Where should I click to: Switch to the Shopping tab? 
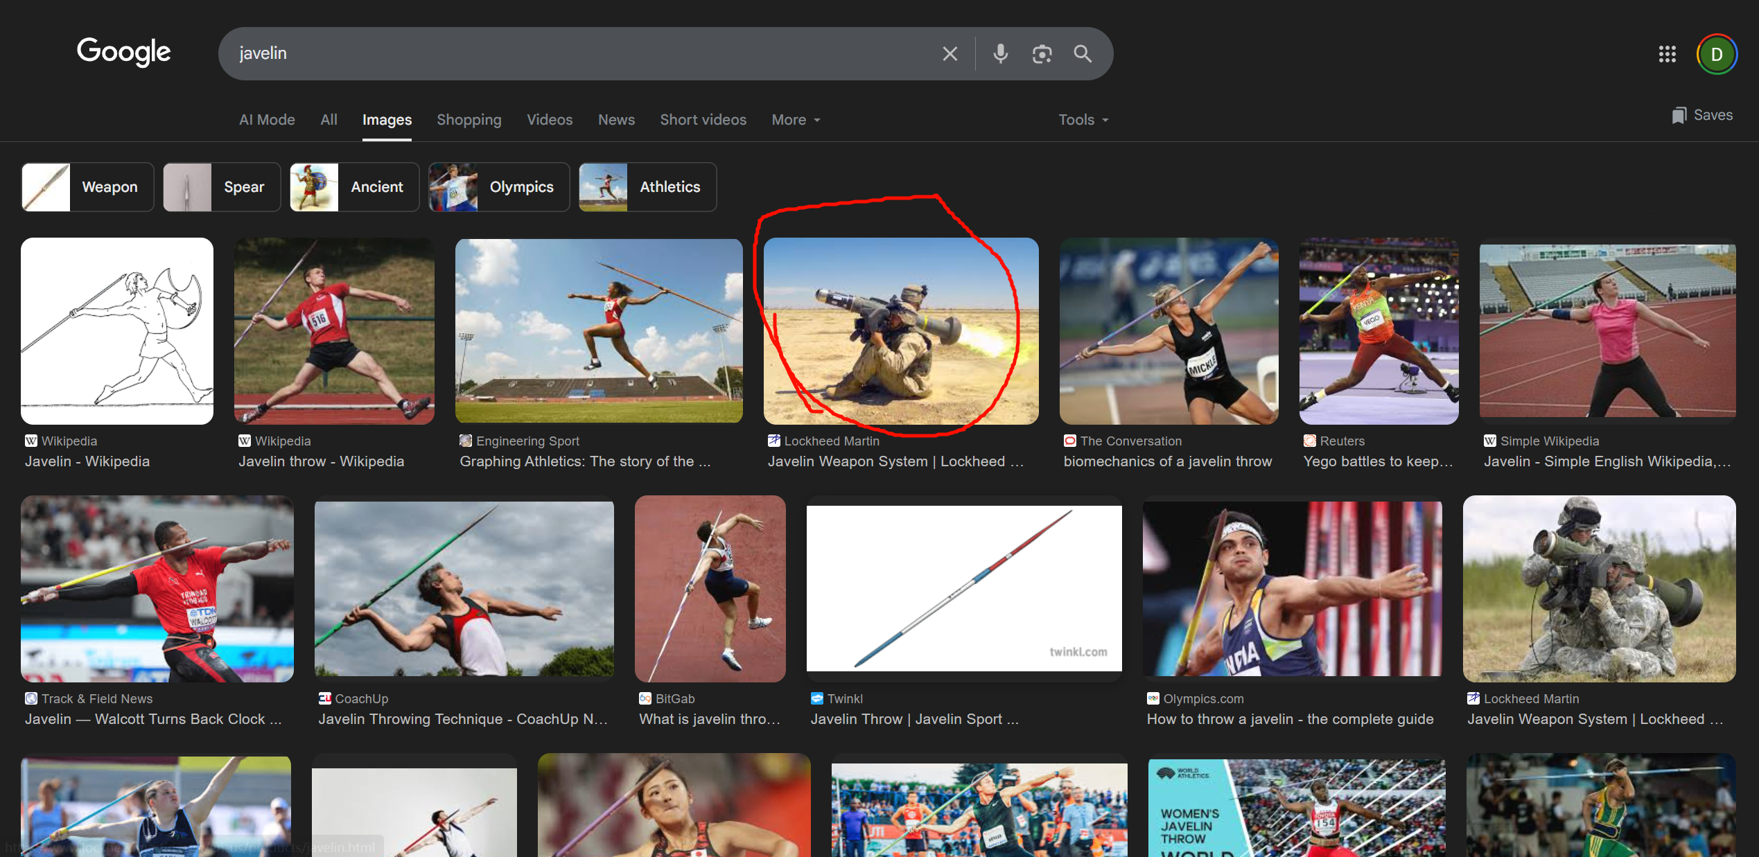coord(469,120)
